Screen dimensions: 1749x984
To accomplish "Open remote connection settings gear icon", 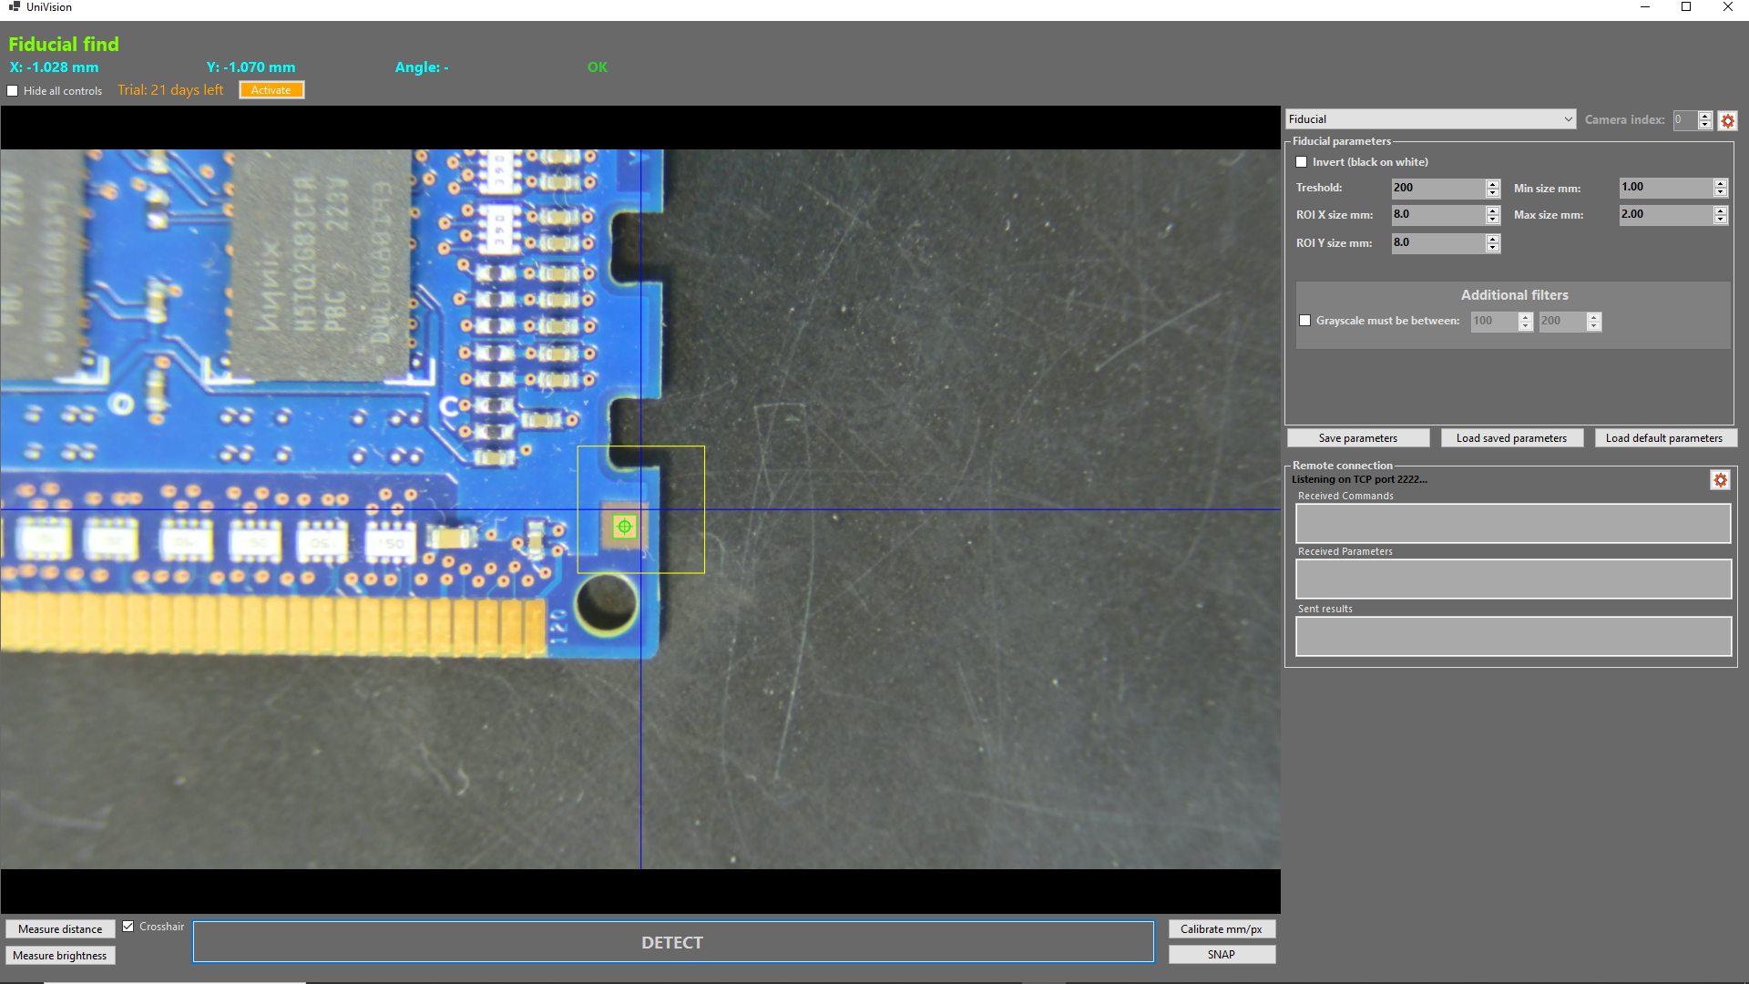I will (x=1720, y=480).
